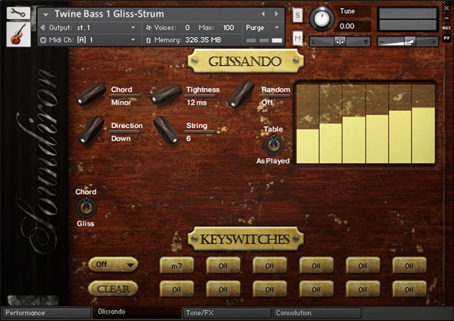454x321 pixels.
Task: Switch to the Performance tab
Action: tap(46, 313)
